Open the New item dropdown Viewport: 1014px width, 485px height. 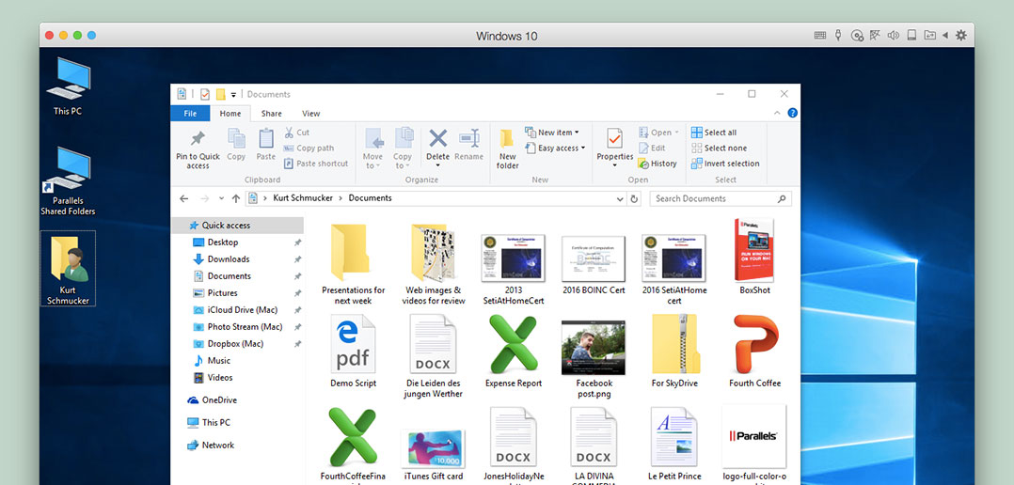pos(551,133)
